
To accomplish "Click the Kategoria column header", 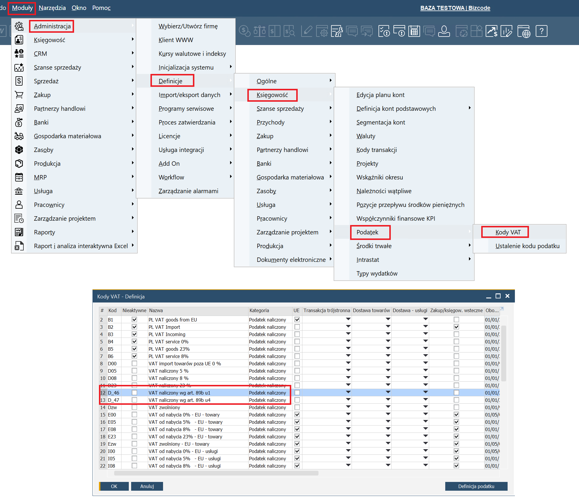I will coord(270,310).
